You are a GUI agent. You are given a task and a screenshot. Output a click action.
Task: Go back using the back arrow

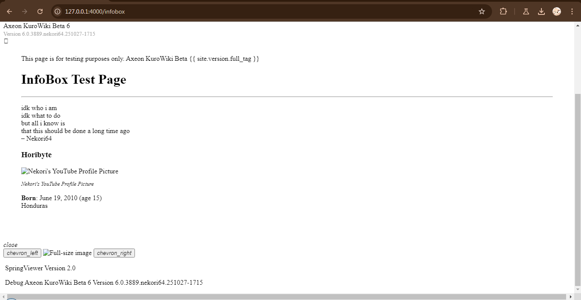(9, 11)
